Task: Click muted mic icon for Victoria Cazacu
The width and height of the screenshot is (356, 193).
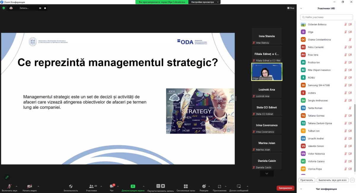Action: click(x=346, y=161)
